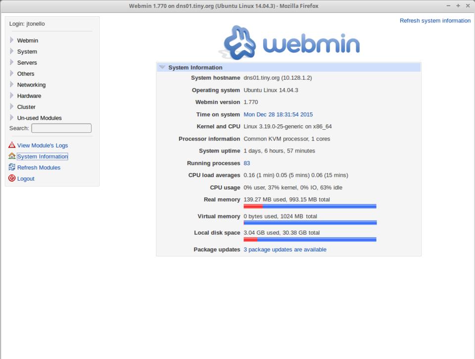Click the house icon beside System Information
Image resolution: width=475 pixels, height=359 pixels.
[x=12, y=156]
